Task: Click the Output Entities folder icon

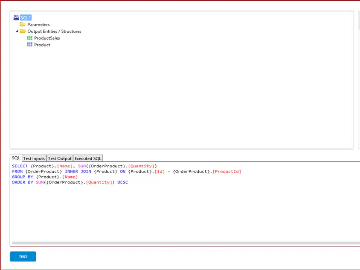Action: pos(23,31)
